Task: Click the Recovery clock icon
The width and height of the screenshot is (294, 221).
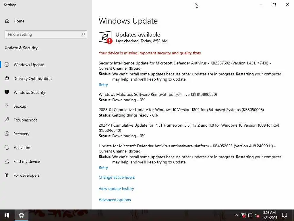Action: coord(7,134)
